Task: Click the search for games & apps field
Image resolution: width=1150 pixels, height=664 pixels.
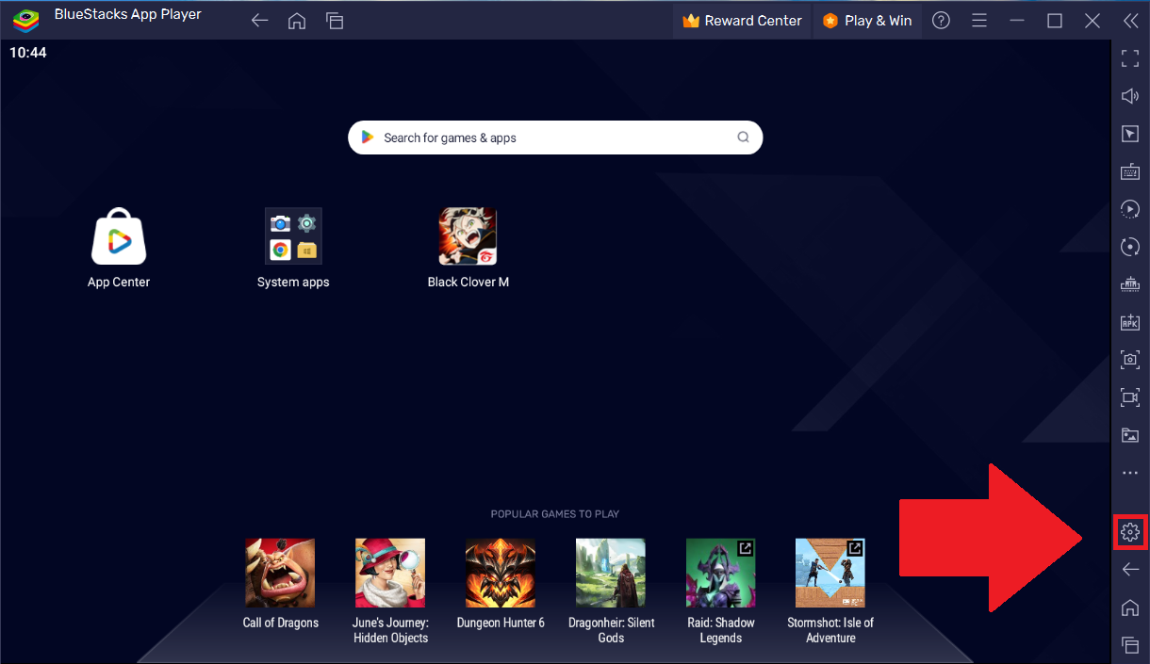Action: (555, 138)
